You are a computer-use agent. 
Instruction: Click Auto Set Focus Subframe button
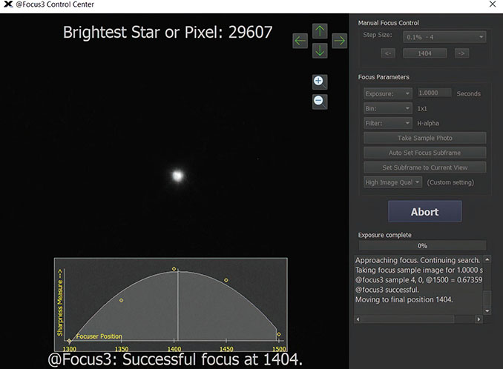[424, 153]
